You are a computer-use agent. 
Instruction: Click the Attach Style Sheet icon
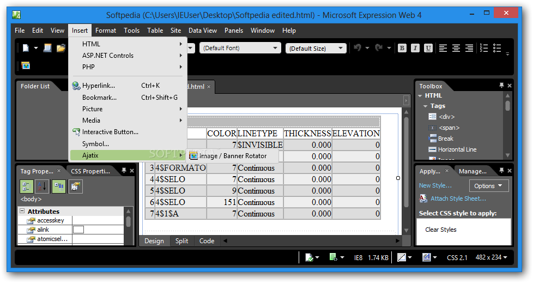tap(423, 198)
